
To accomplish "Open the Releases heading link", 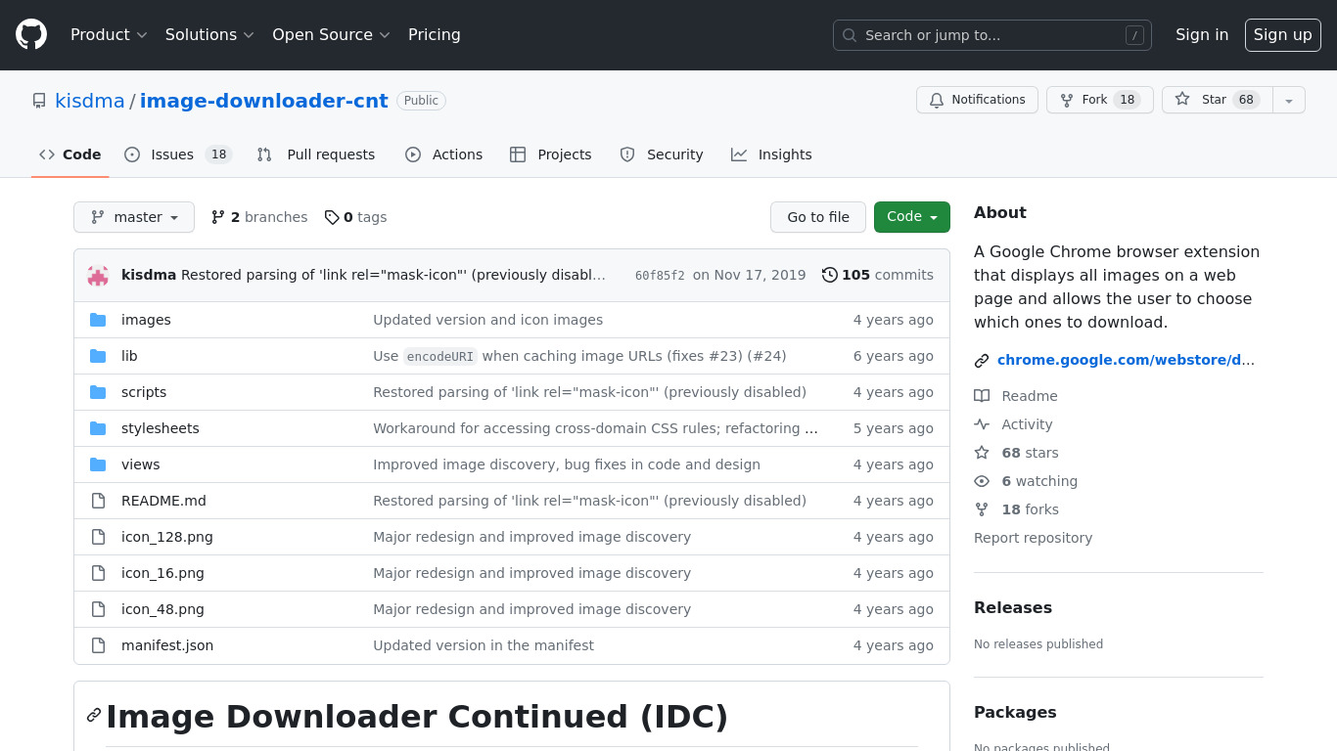I will pos(1013,607).
